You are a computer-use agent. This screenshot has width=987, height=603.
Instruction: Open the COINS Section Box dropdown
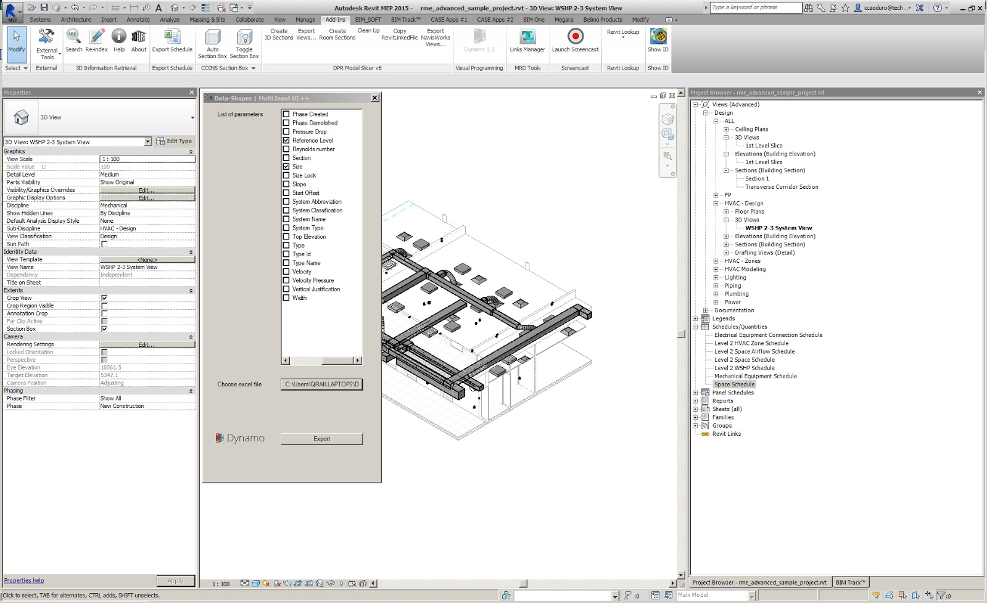tap(254, 68)
